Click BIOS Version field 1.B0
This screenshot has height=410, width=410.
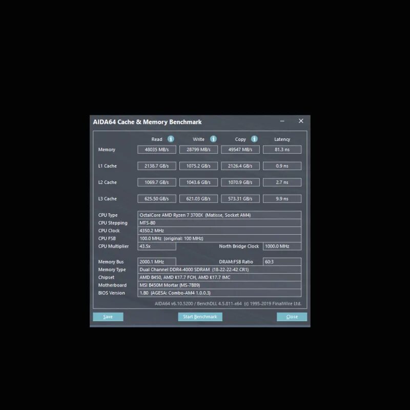[x=219, y=293]
